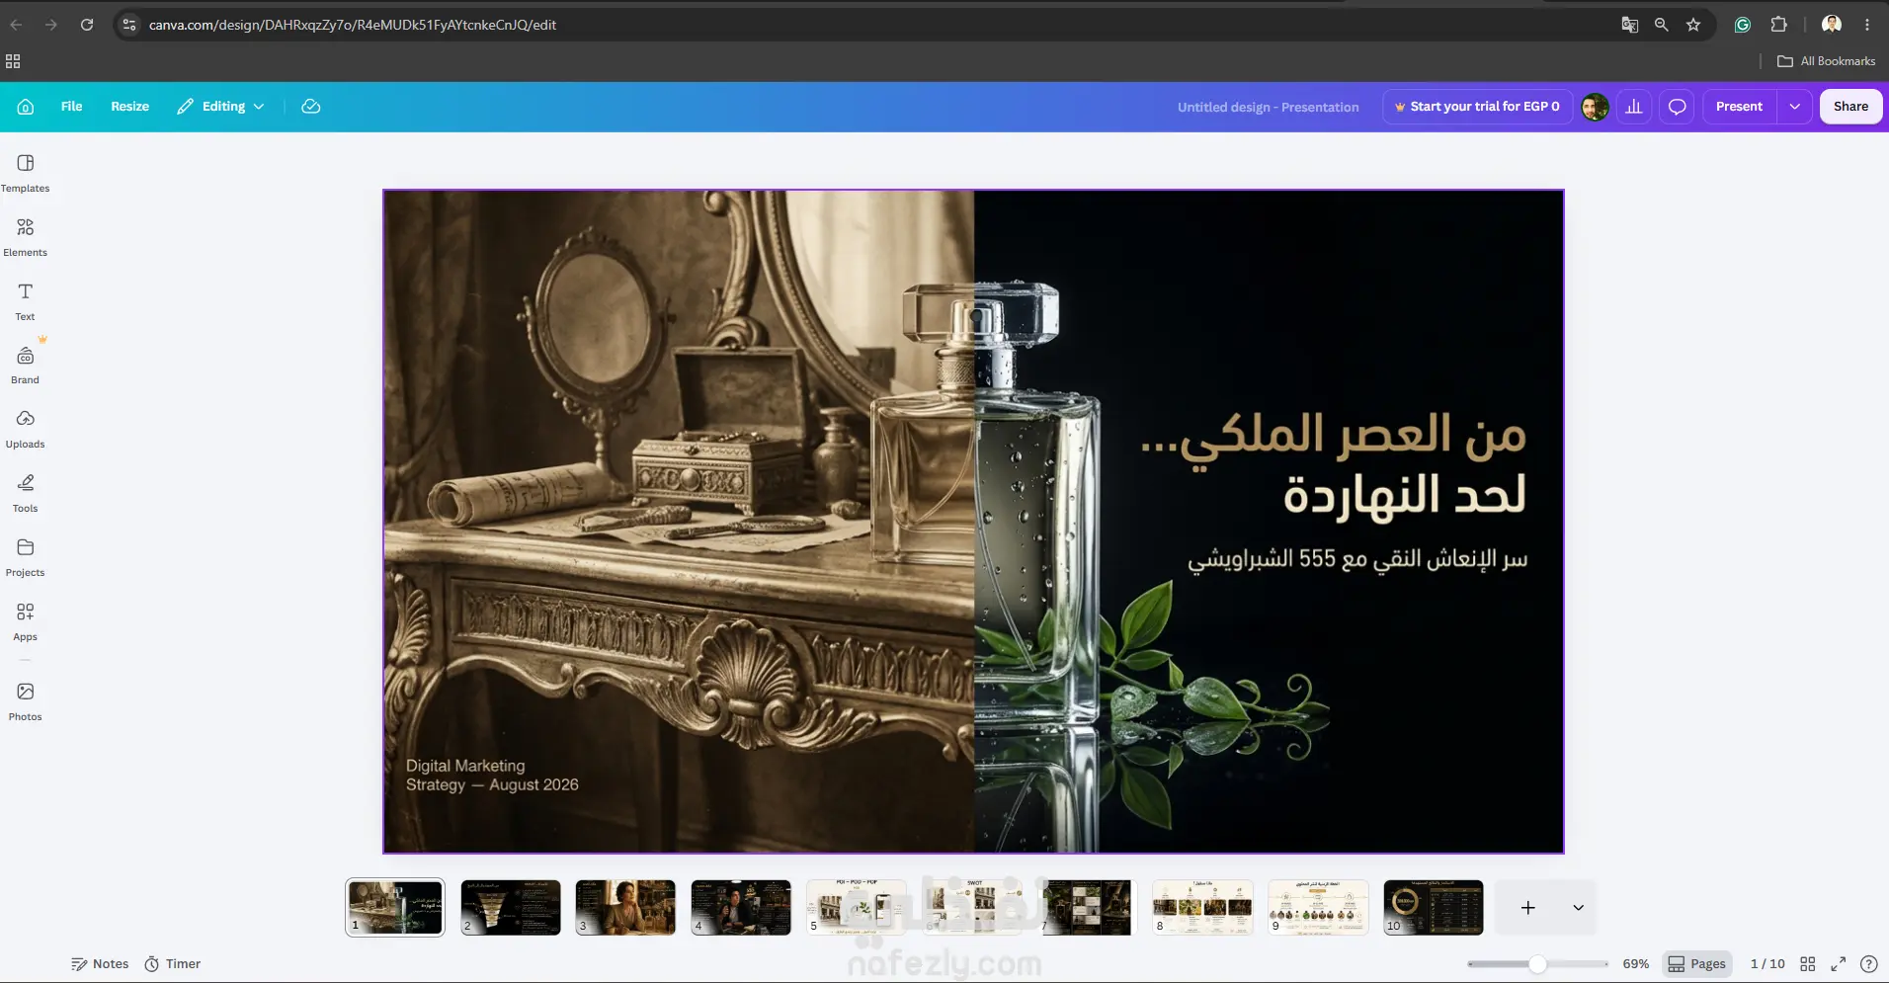1889x983 pixels.
Task: Select slide 2 thumbnail
Action: pyautogui.click(x=511, y=907)
